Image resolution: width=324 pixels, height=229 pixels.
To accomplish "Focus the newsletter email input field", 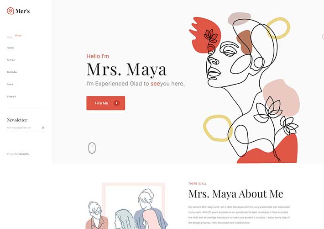I will (24, 128).
